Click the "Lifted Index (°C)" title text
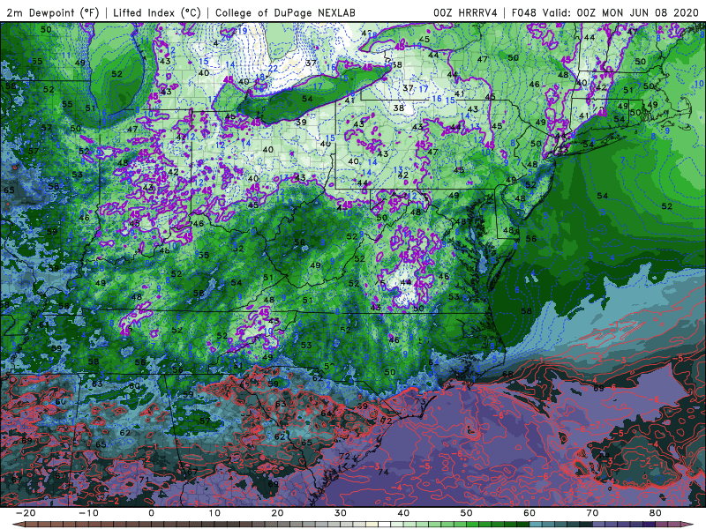The height and width of the screenshot is (529, 706). tap(157, 13)
